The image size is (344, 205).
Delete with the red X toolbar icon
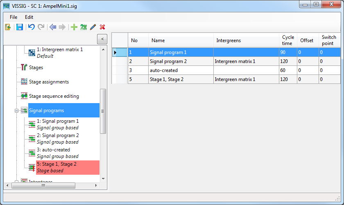(102, 27)
